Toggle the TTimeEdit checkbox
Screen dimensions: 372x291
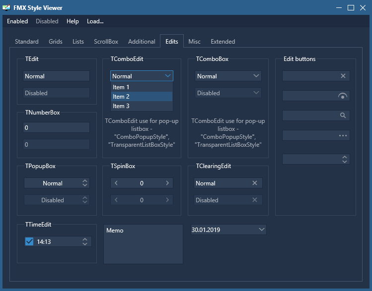click(29, 241)
